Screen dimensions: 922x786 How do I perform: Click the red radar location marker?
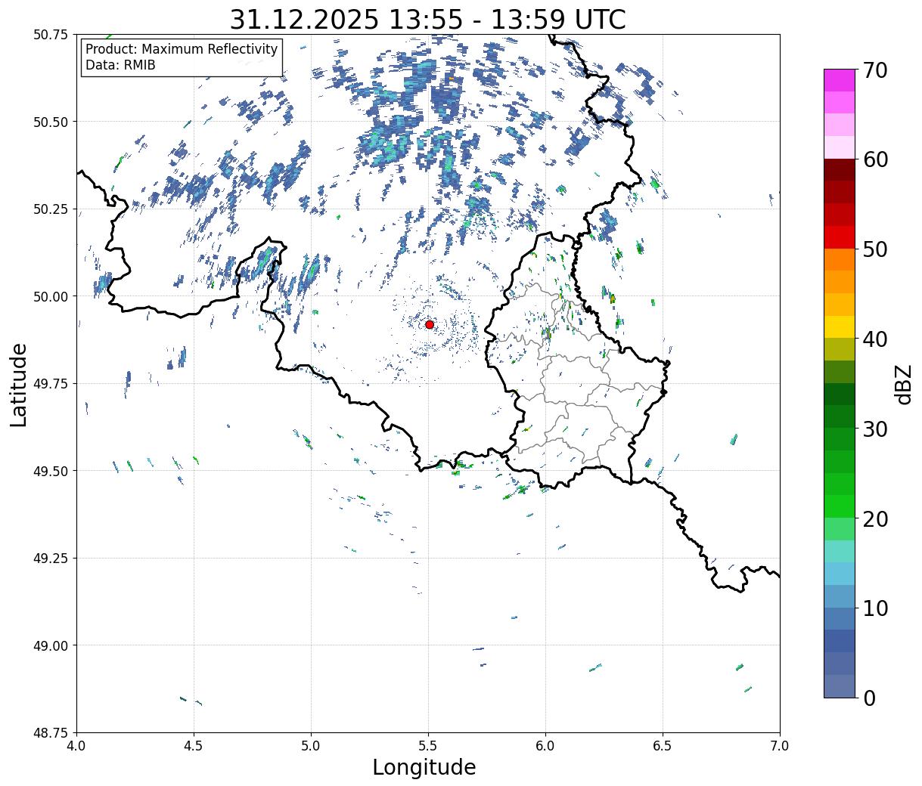pos(429,324)
